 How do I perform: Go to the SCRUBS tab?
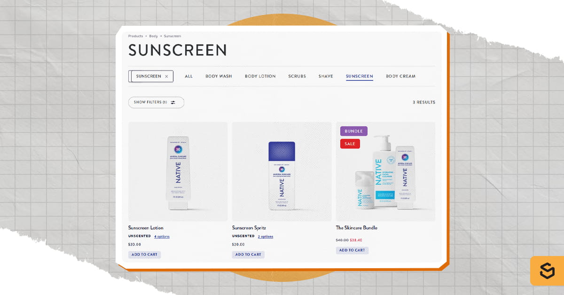pyautogui.click(x=297, y=76)
